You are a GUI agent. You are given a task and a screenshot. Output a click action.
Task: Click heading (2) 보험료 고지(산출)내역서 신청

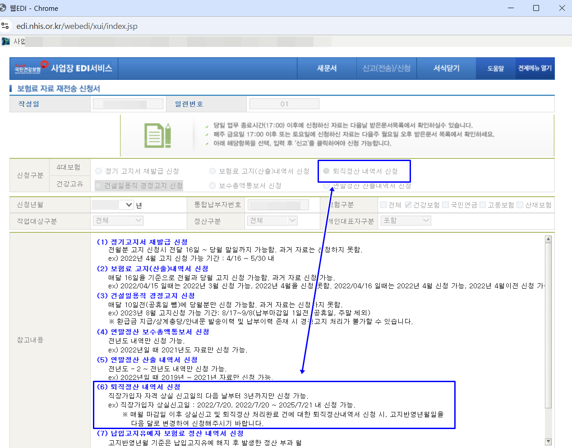click(x=152, y=268)
